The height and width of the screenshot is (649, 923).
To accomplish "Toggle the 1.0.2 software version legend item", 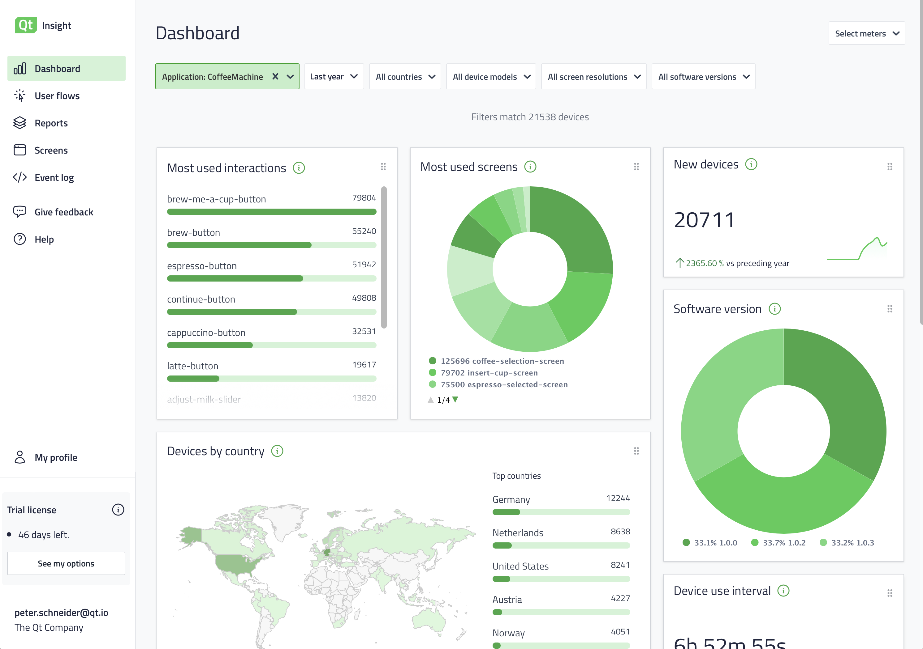I will pos(778,543).
